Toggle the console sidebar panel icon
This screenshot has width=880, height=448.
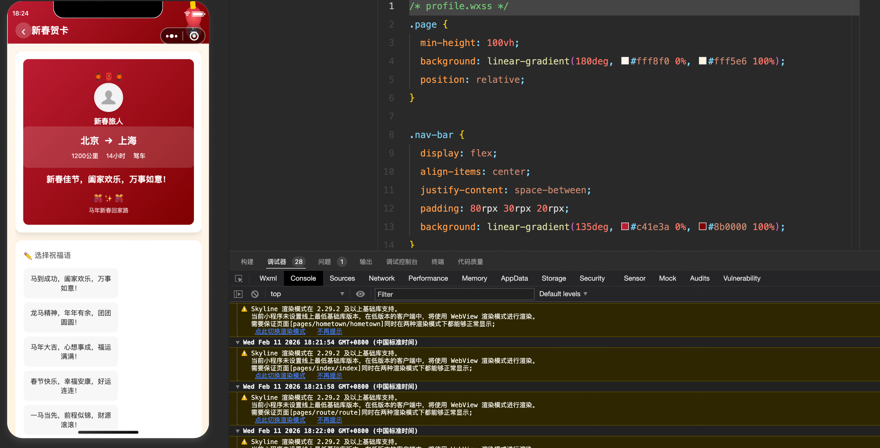coord(238,294)
